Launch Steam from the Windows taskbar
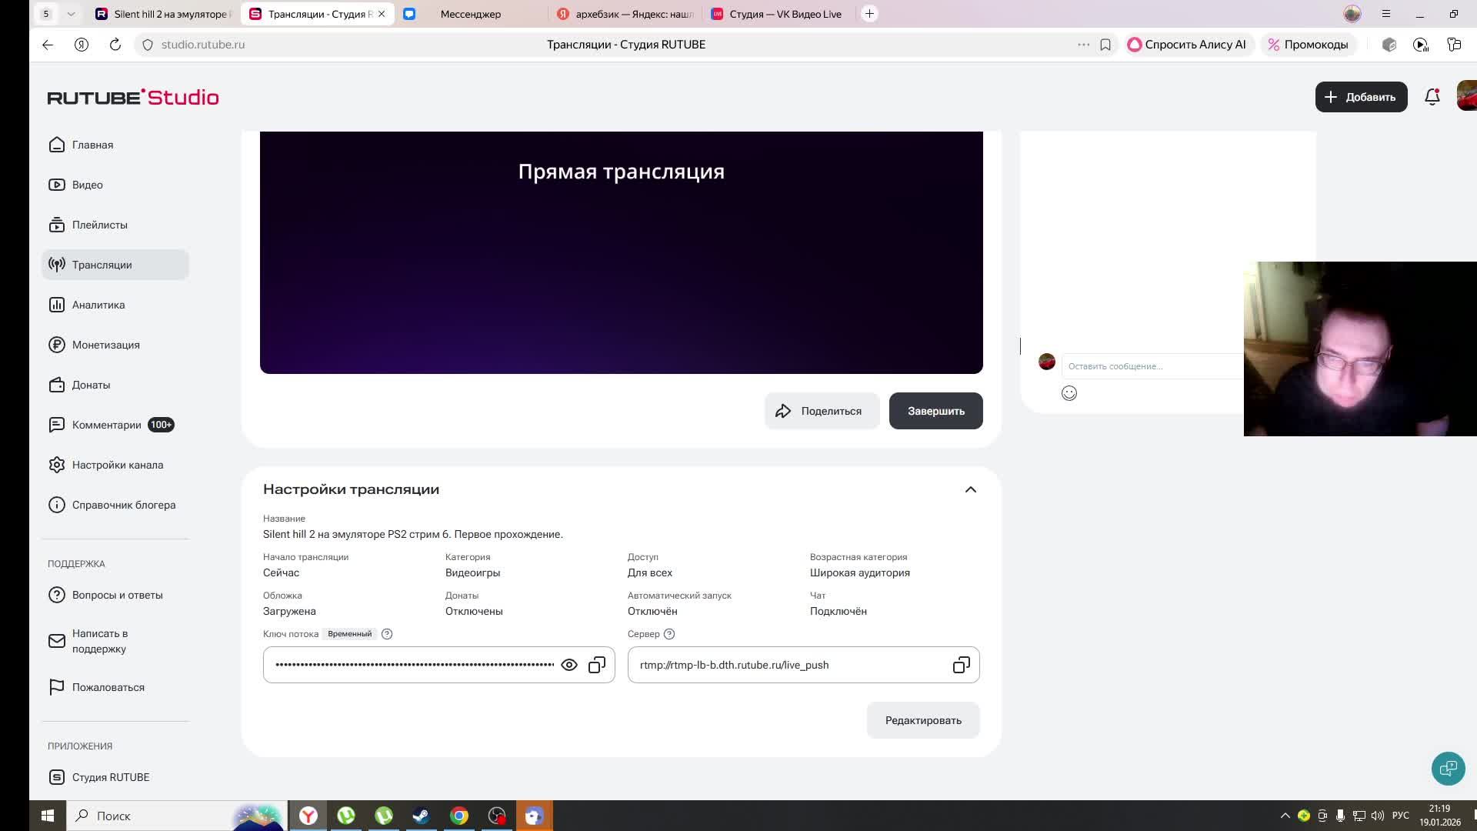 421,816
